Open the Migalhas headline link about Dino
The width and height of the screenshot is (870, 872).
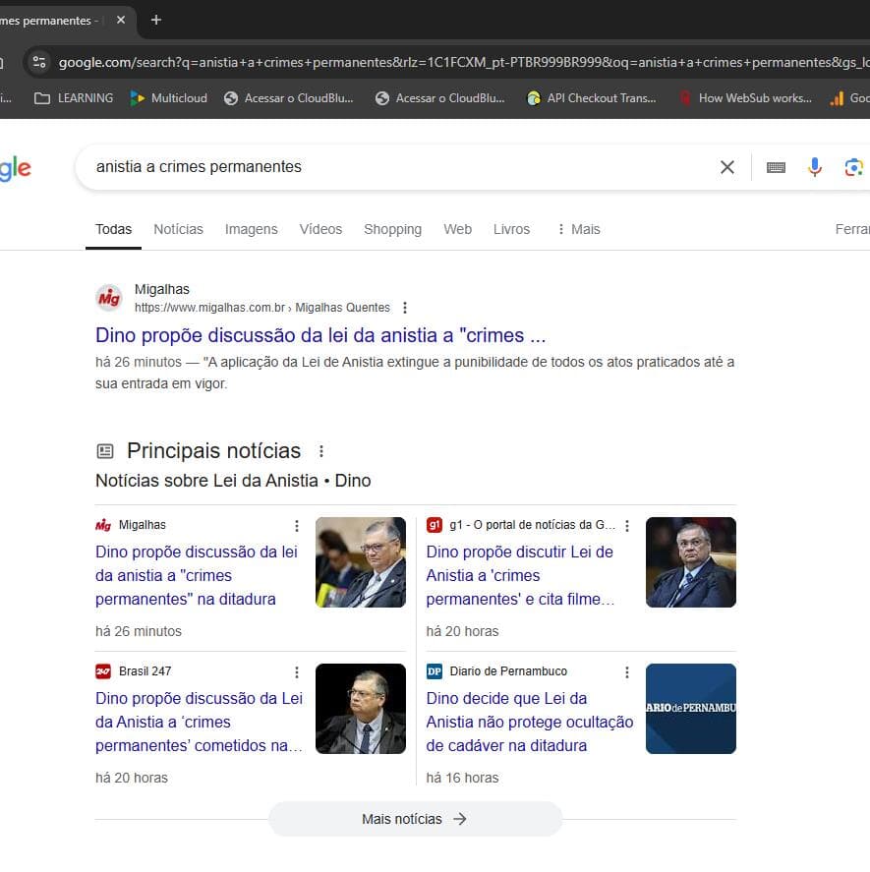[319, 335]
